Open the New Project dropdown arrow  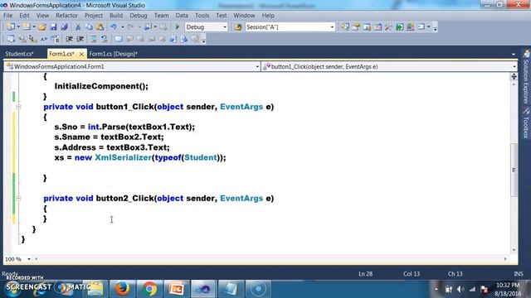click(x=18, y=27)
